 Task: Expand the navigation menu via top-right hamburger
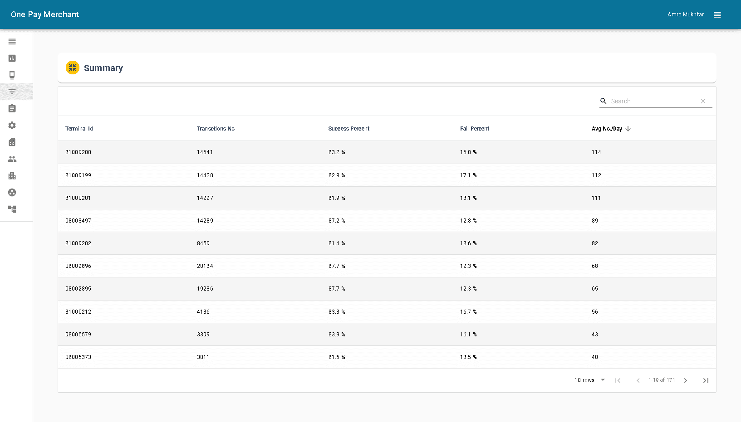click(717, 15)
